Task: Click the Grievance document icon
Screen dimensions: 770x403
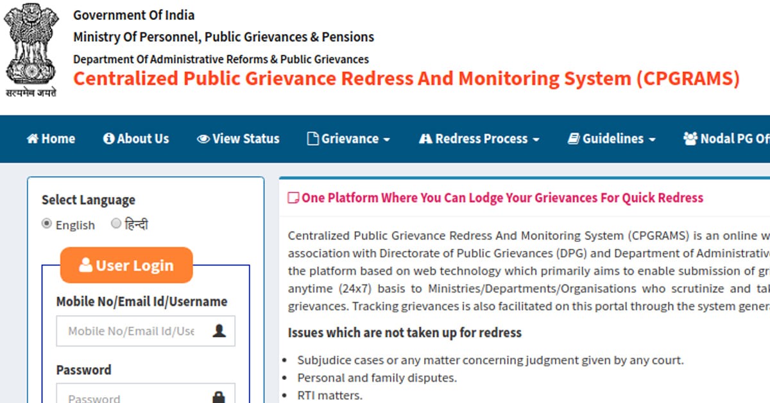Action: (313, 139)
